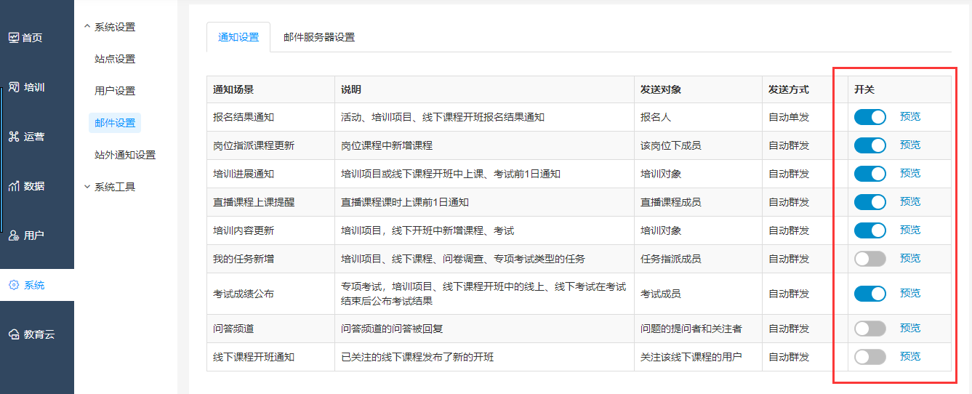Screen dimensions: 972x394
Task: Collapse the 系统设置 menu group
Action: click(x=110, y=27)
